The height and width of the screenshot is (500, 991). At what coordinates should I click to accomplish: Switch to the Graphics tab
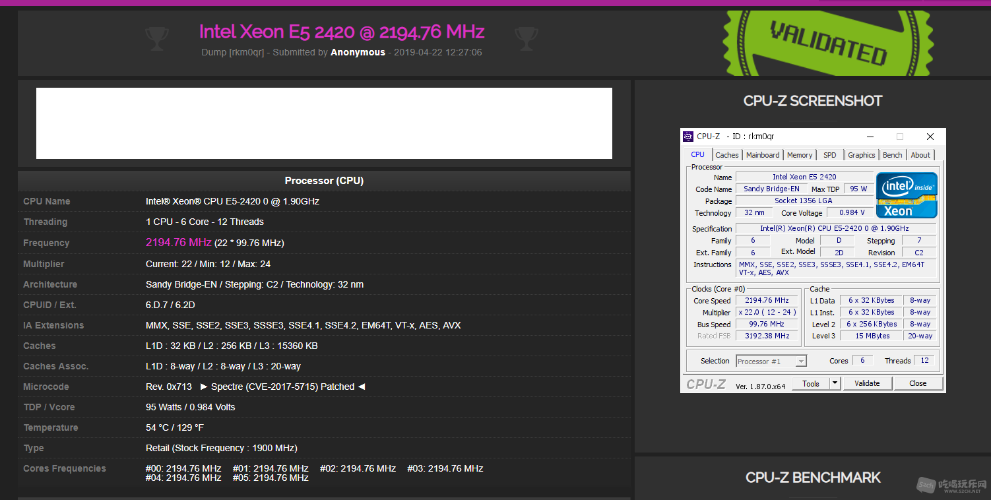click(x=862, y=155)
